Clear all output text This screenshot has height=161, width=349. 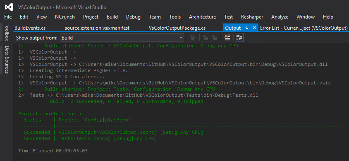(x=227, y=38)
